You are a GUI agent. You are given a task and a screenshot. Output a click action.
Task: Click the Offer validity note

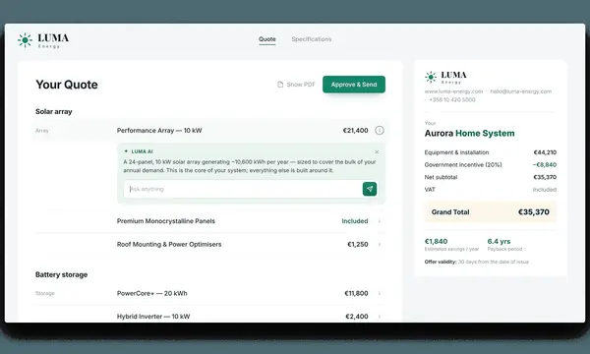[477, 262]
